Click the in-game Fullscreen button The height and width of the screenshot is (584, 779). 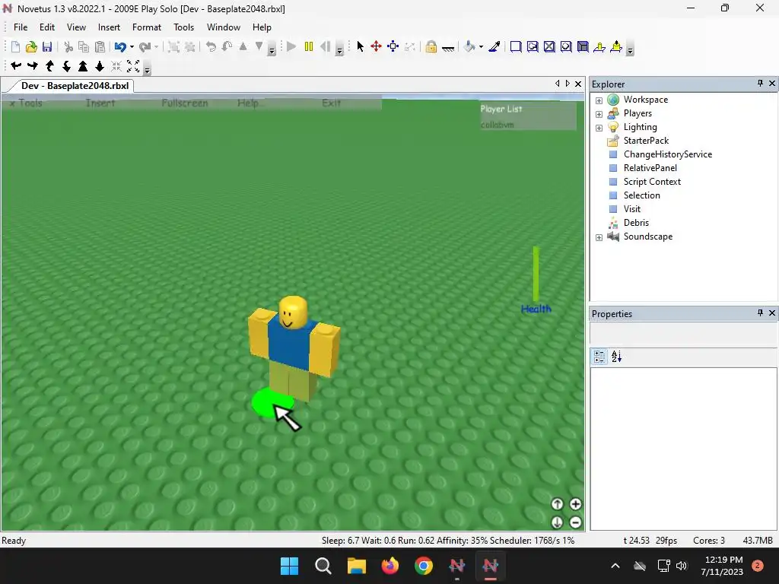tap(185, 103)
